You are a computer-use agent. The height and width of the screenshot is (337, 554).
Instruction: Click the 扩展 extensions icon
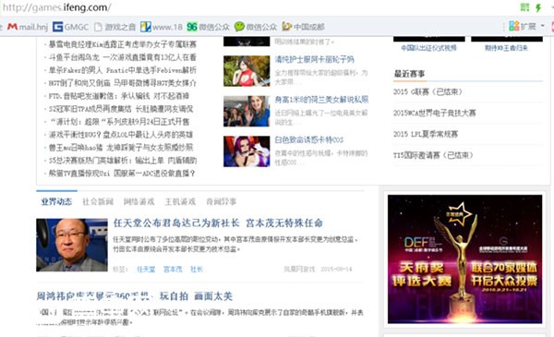pos(513,26)
